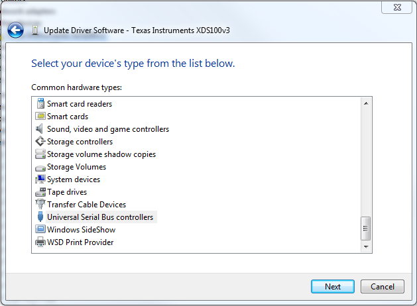Close the Update Driver Software window
This screenshot has height=306, width=417.
point(397,7)
